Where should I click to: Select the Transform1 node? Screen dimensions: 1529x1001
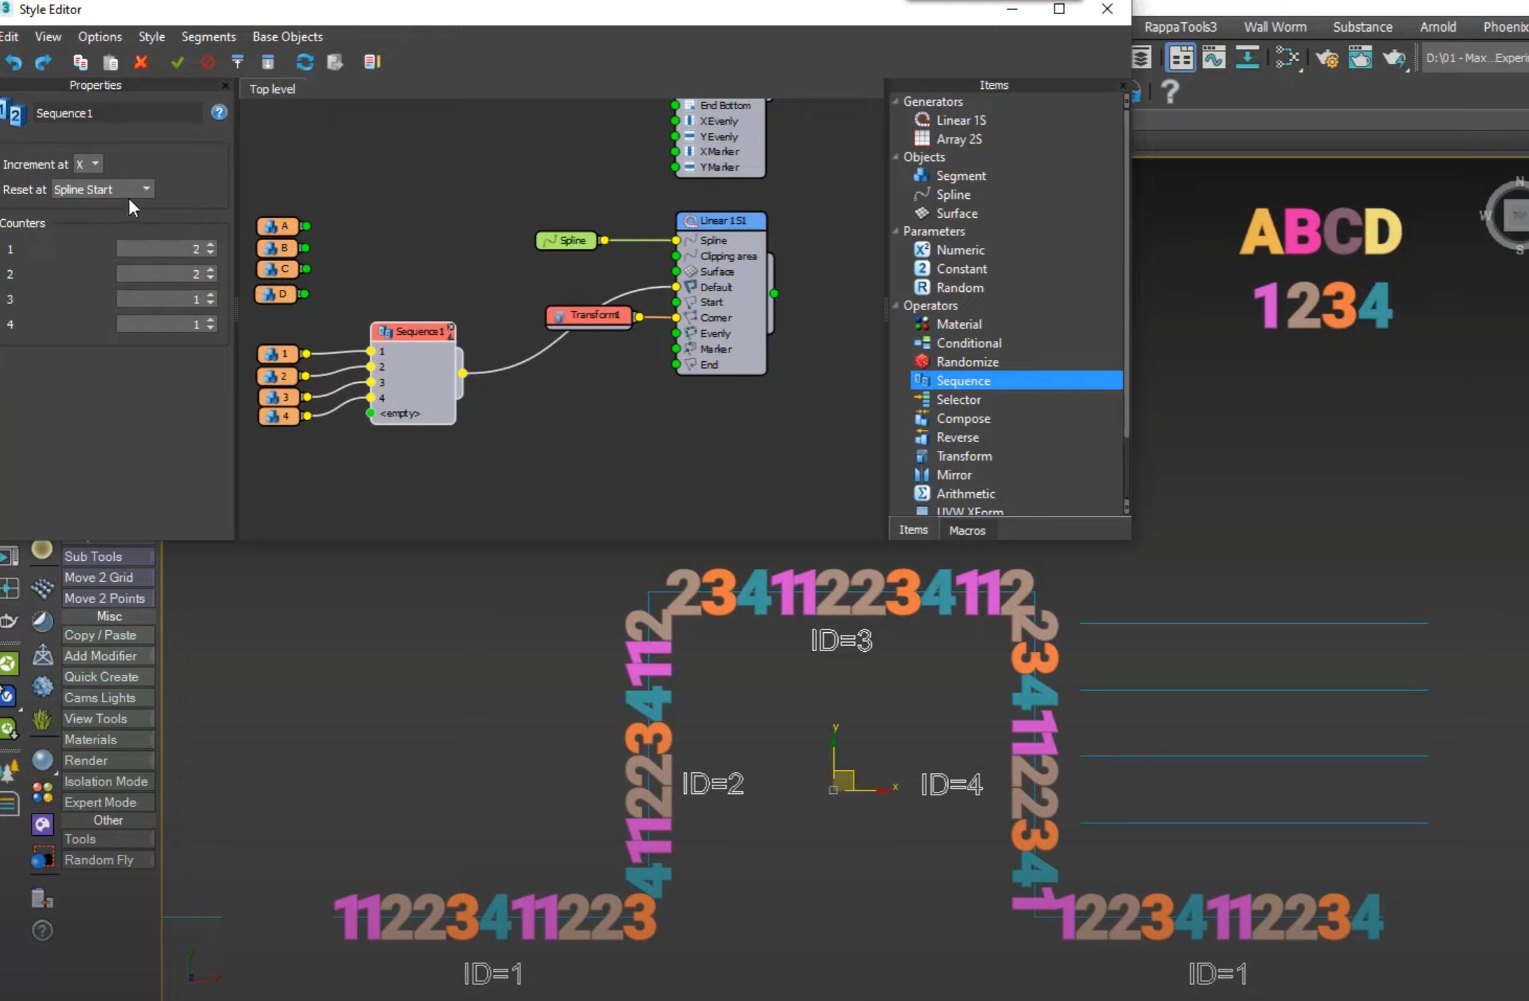coord(589,315)
